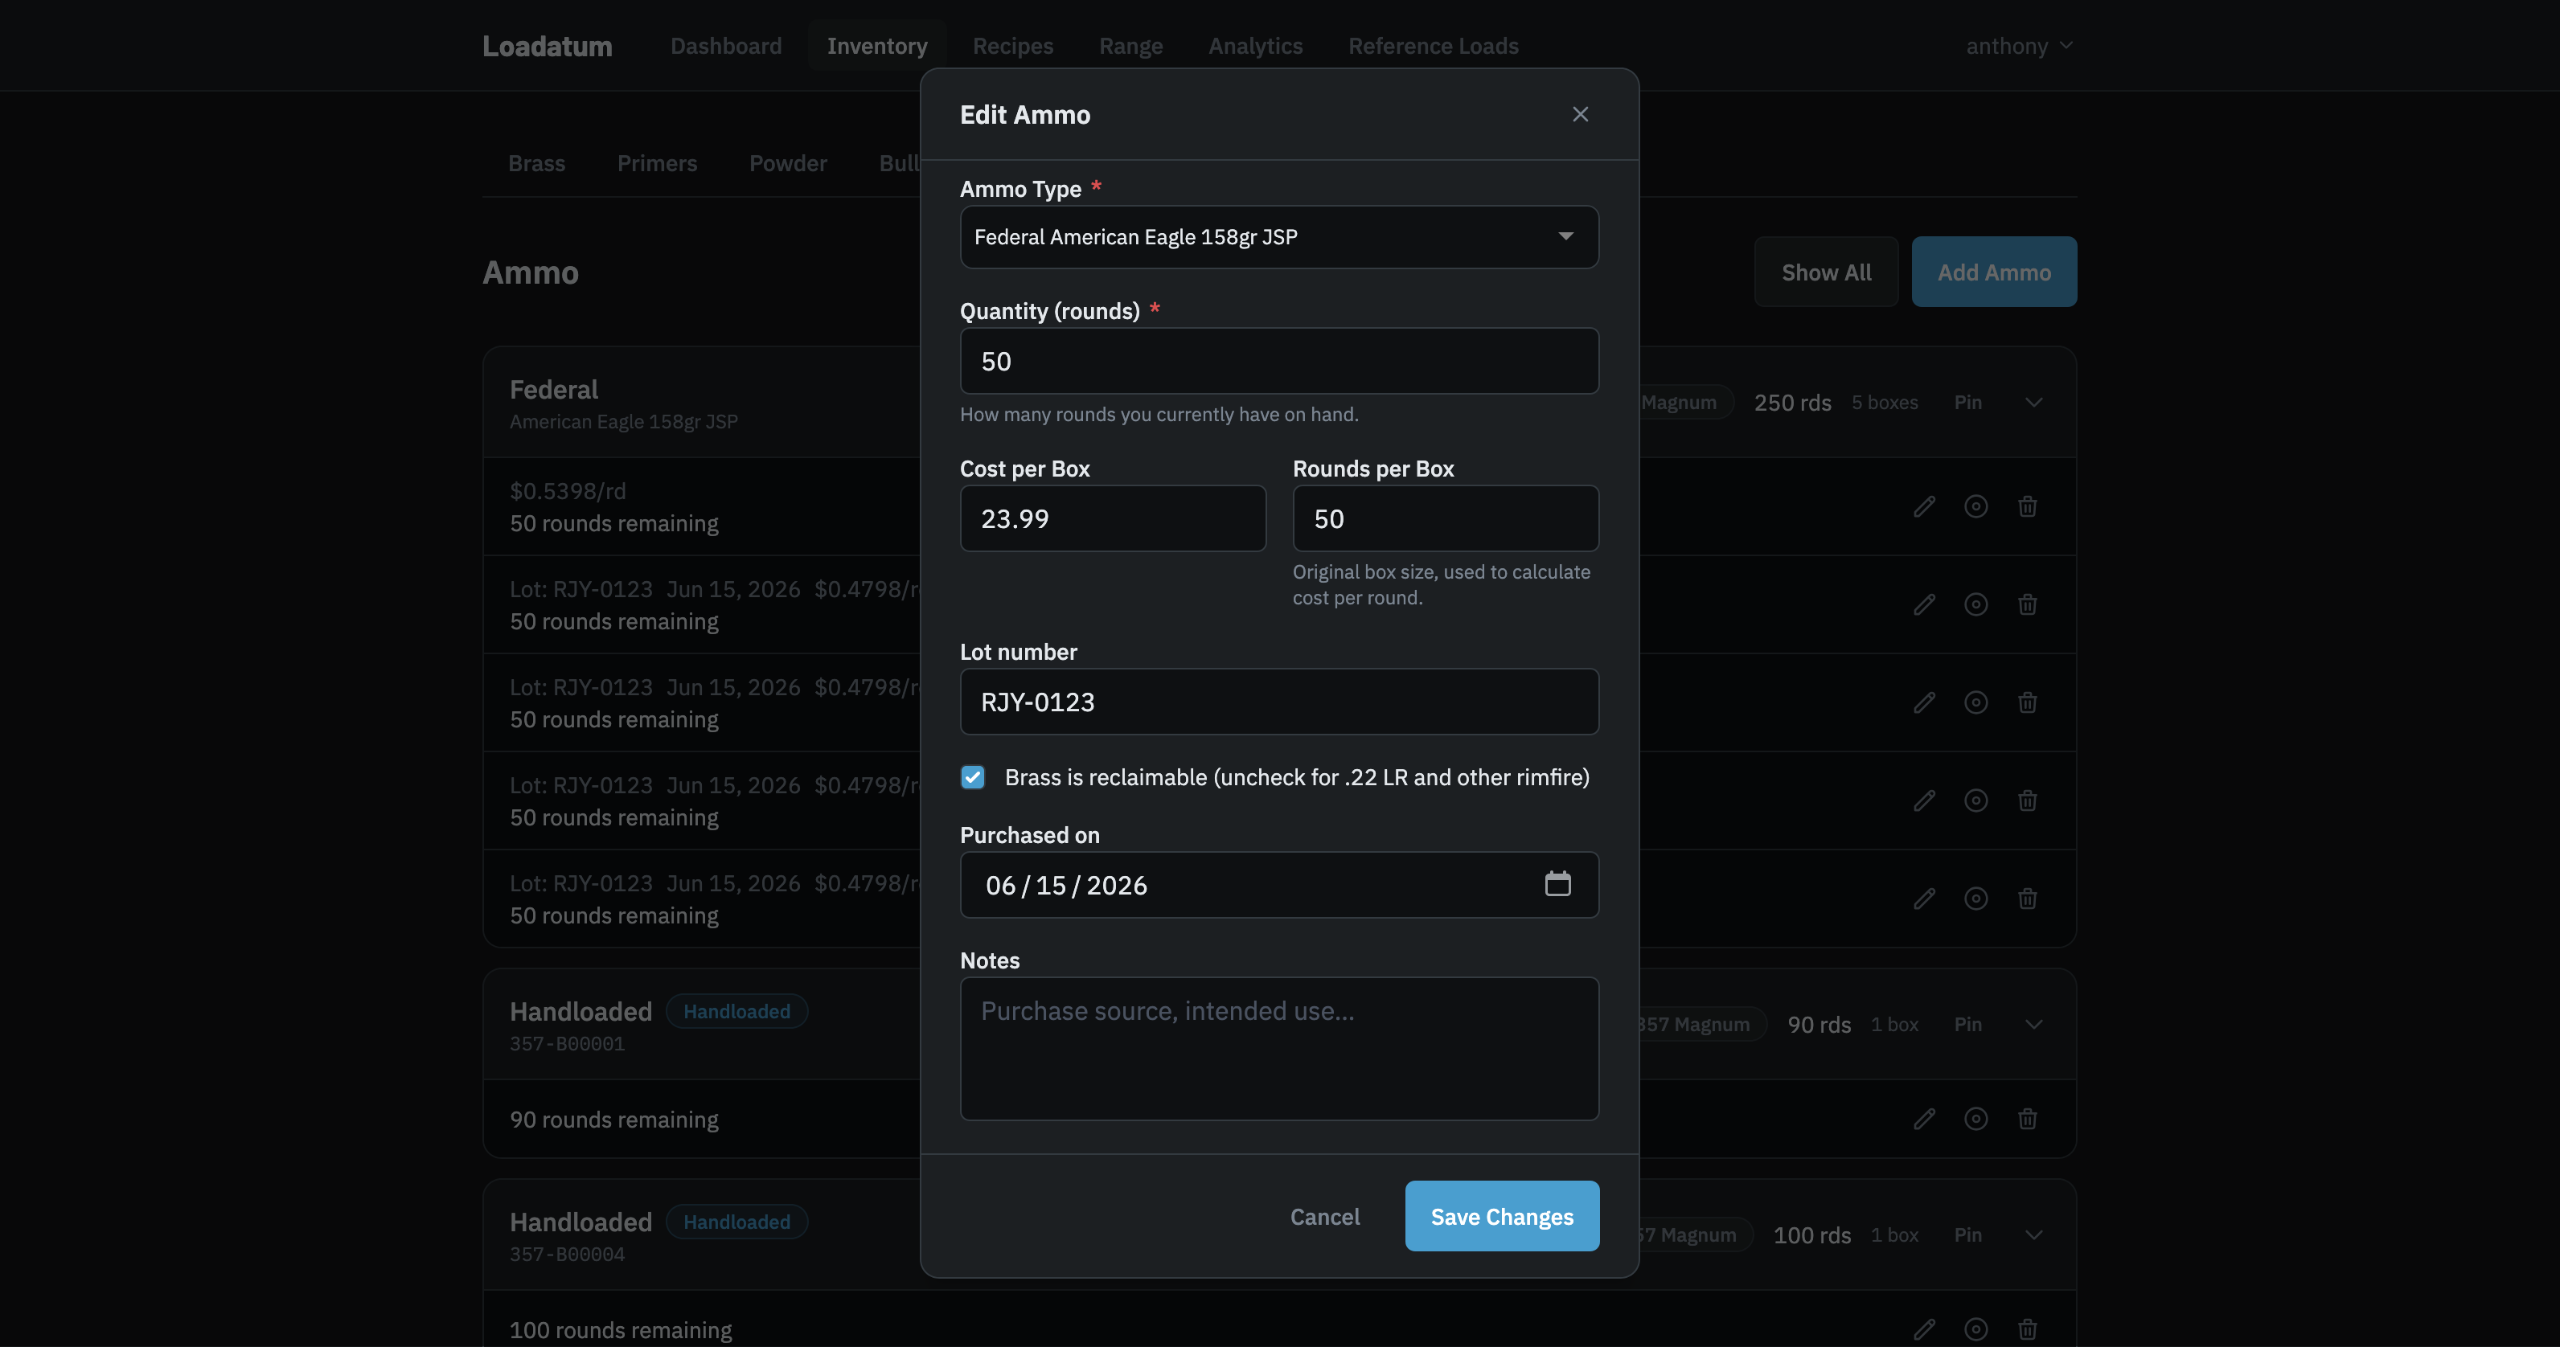The height and width of the screenshot is (1347, 2560).
Task: Pin the Federal 250 rds group
Action: (1967, 403)
